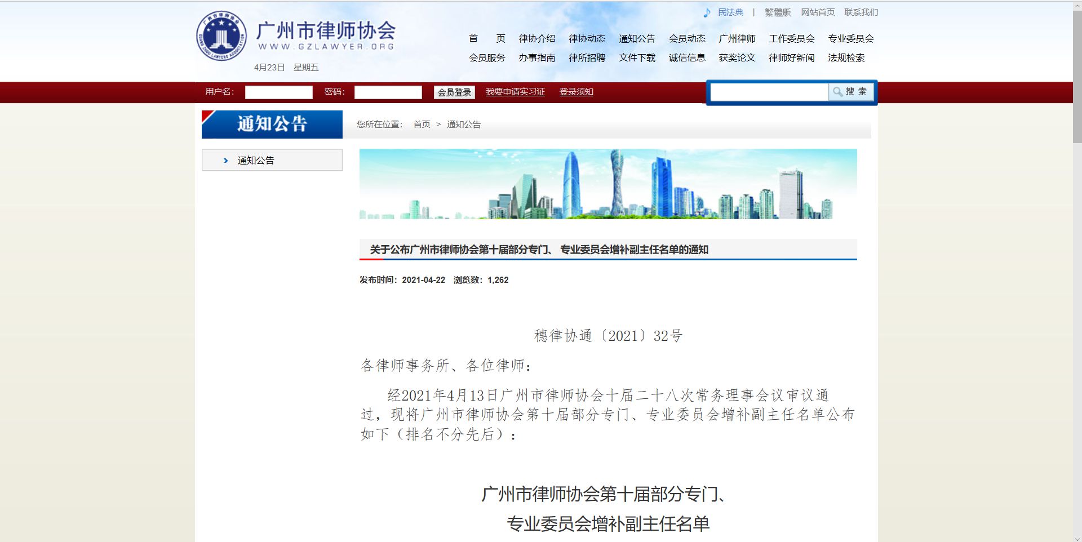Screen dimensions: 1082x542
Task: Click the arrow icon beside sidebar 通知公告
Action: (226, 161)
